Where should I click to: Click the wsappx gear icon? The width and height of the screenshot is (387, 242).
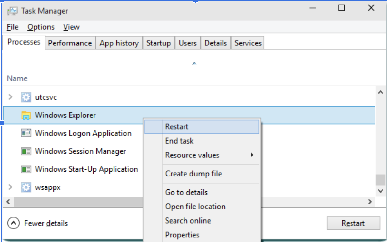coord(26,187)
